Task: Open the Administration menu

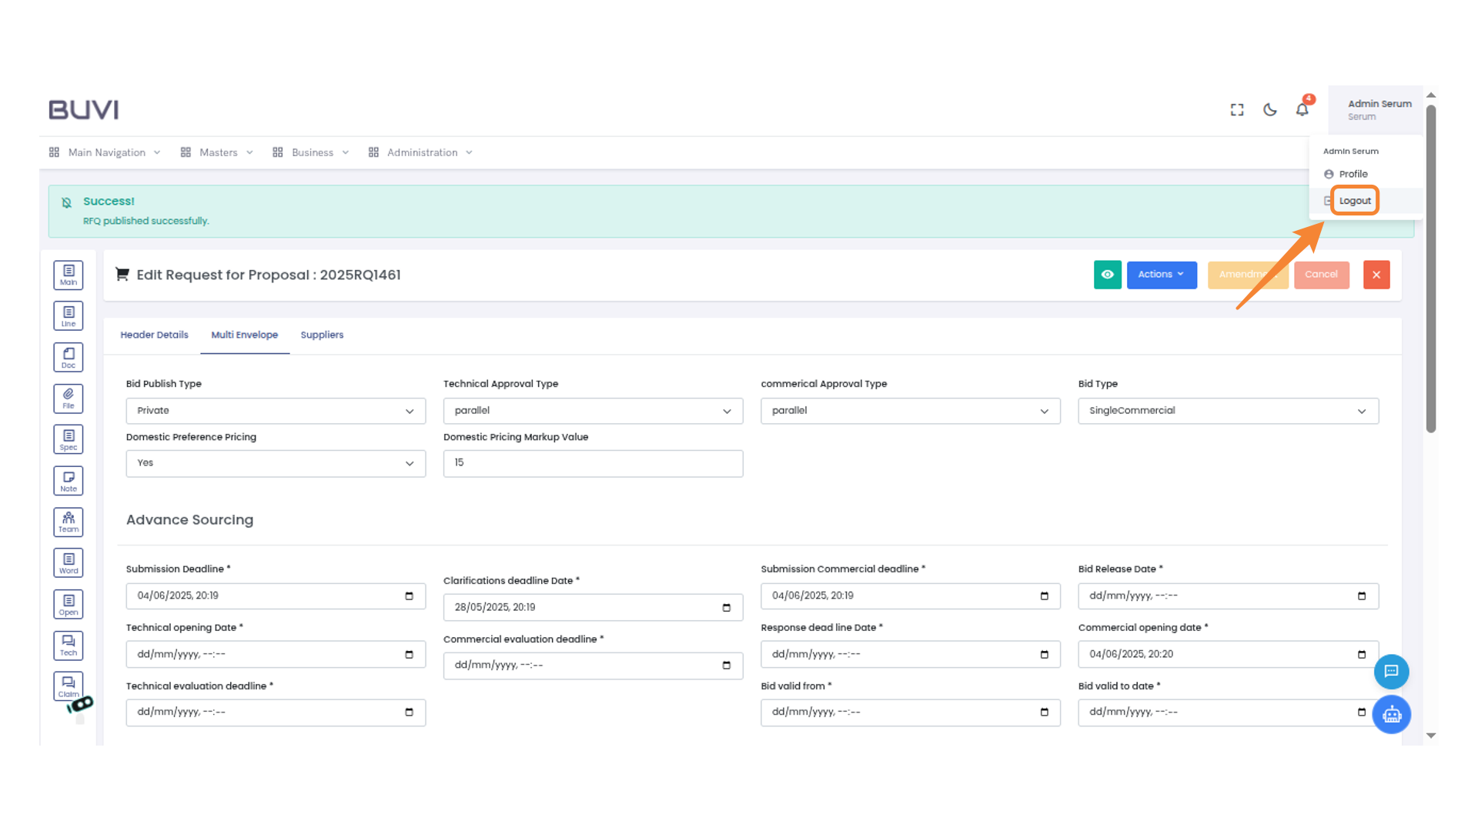Action: click(421, 152)
